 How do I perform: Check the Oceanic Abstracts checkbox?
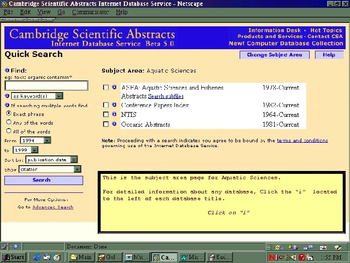pyautogui.click(x=106, y=124)
